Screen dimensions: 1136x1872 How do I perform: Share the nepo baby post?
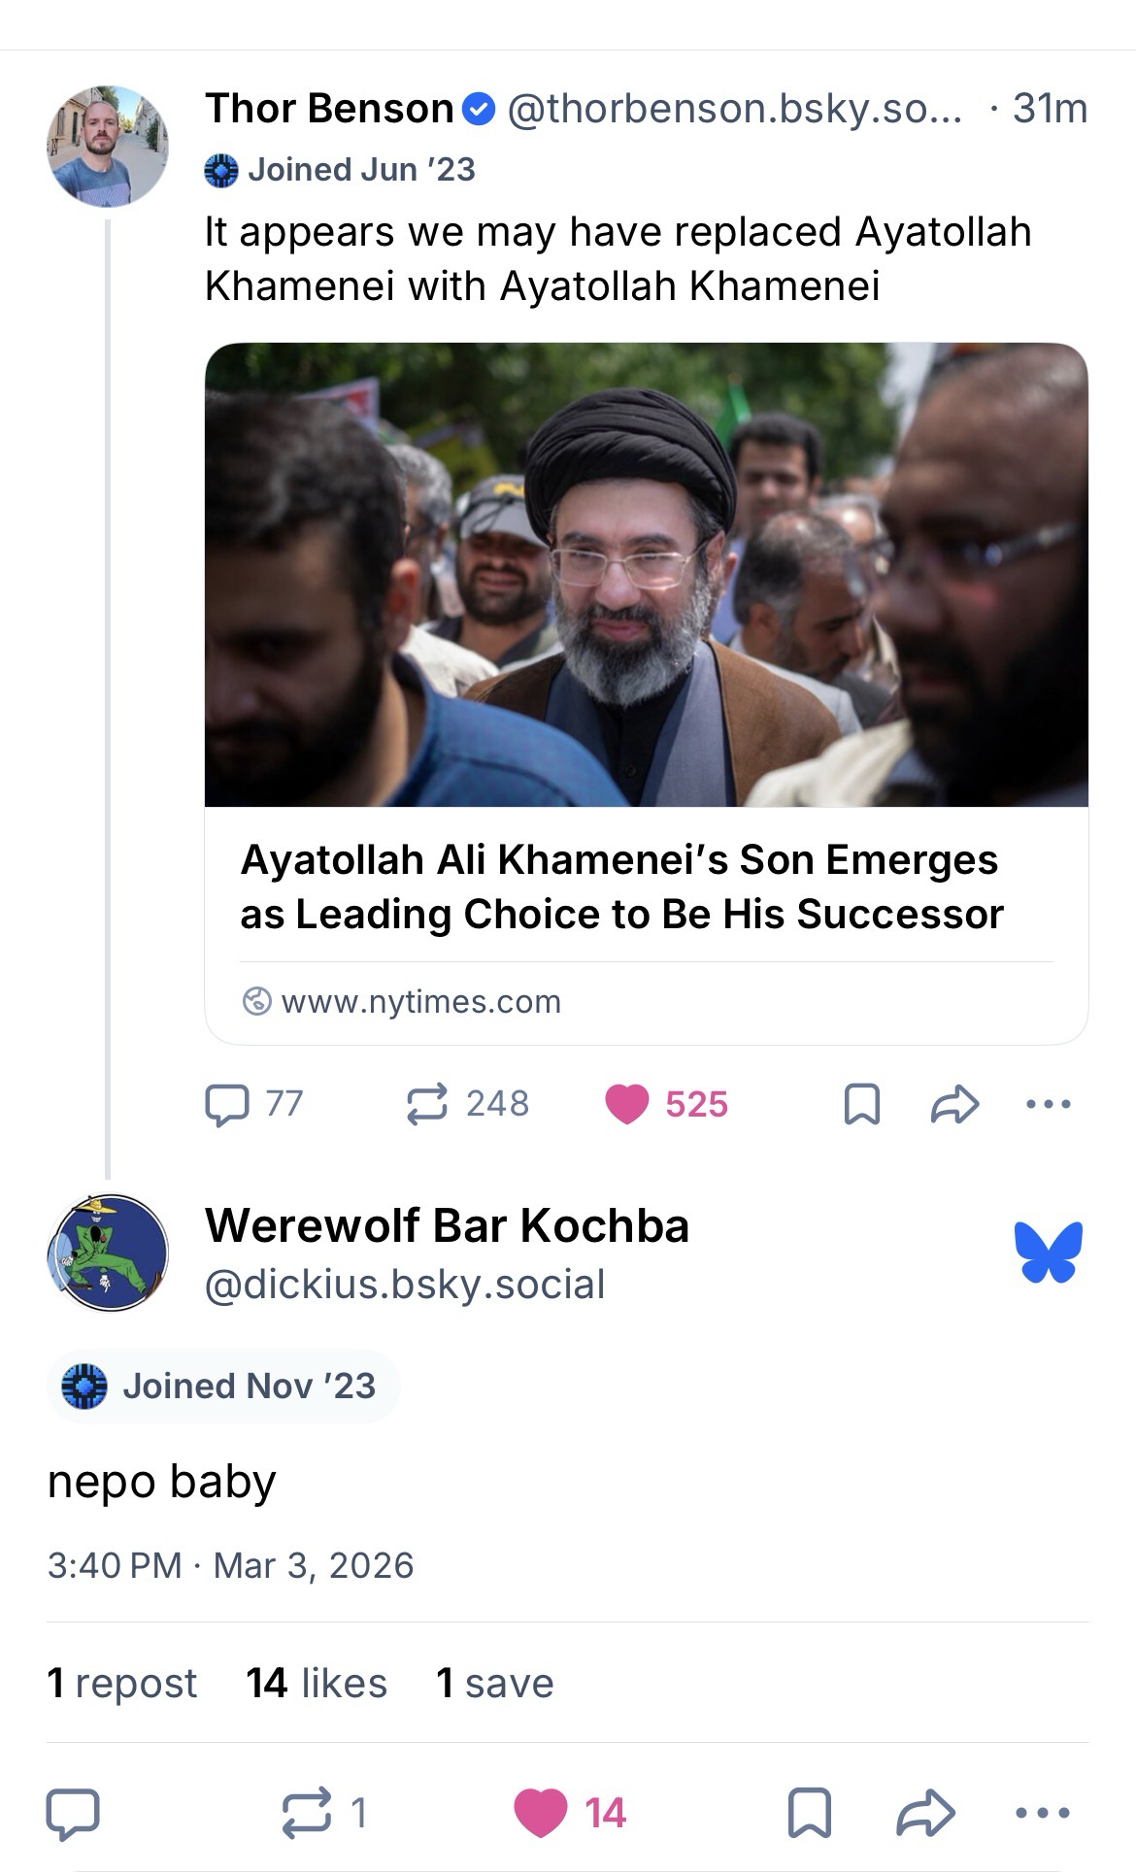point(925,1813)
